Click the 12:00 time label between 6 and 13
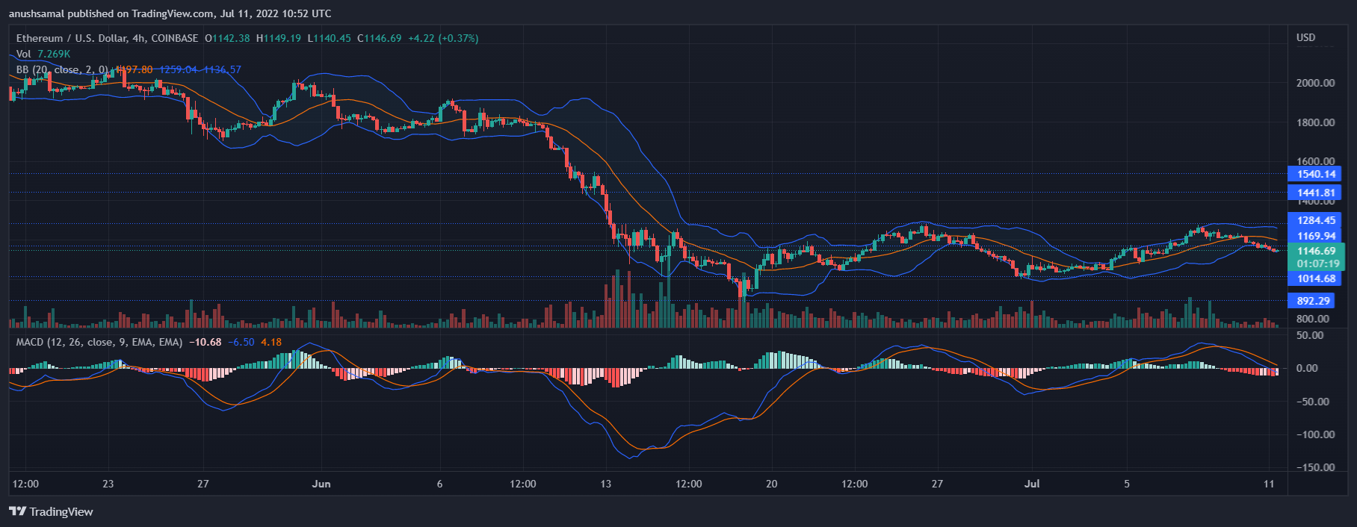The width and height of the screenshot is (1357, 527). pos(523,484)
